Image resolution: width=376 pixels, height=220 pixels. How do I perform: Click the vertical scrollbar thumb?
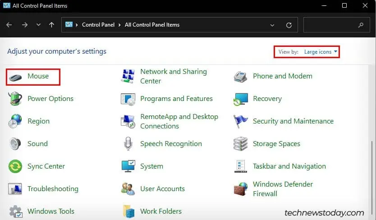coord(372,176)
